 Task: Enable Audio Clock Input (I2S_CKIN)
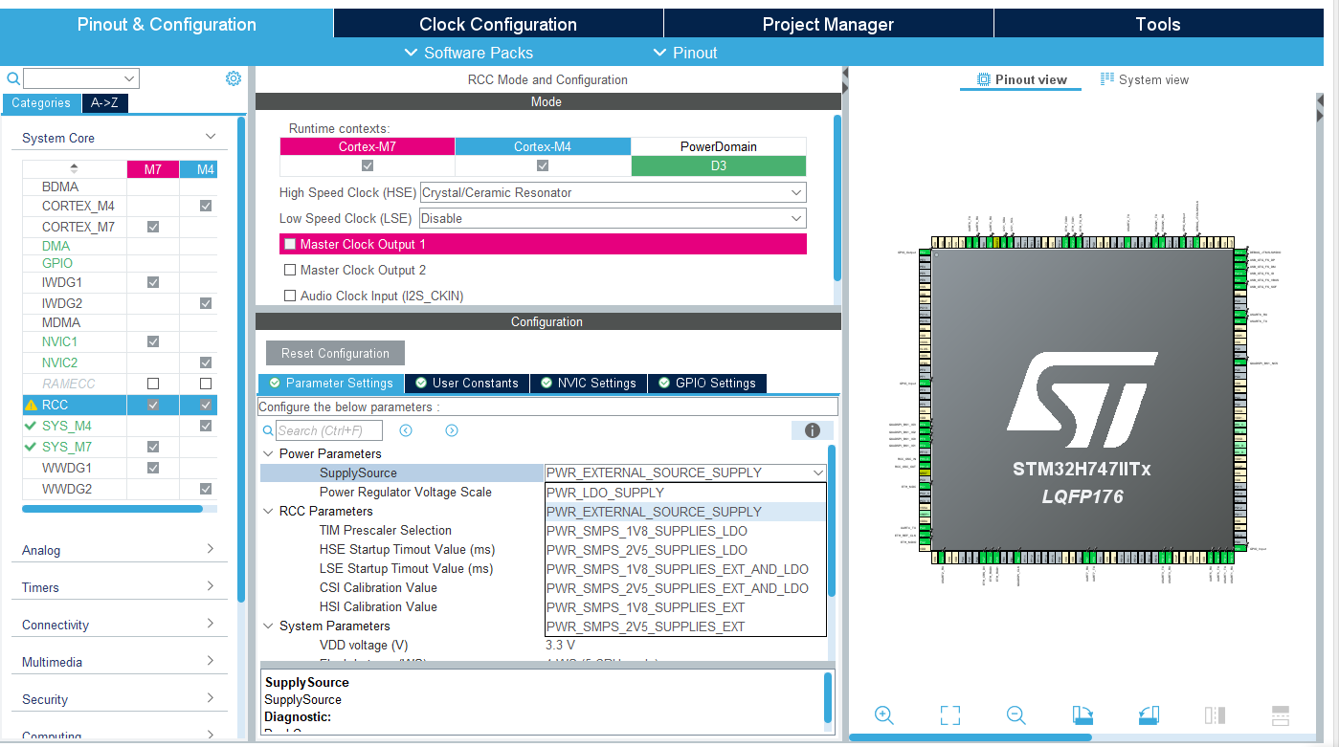tap(290, 295)
